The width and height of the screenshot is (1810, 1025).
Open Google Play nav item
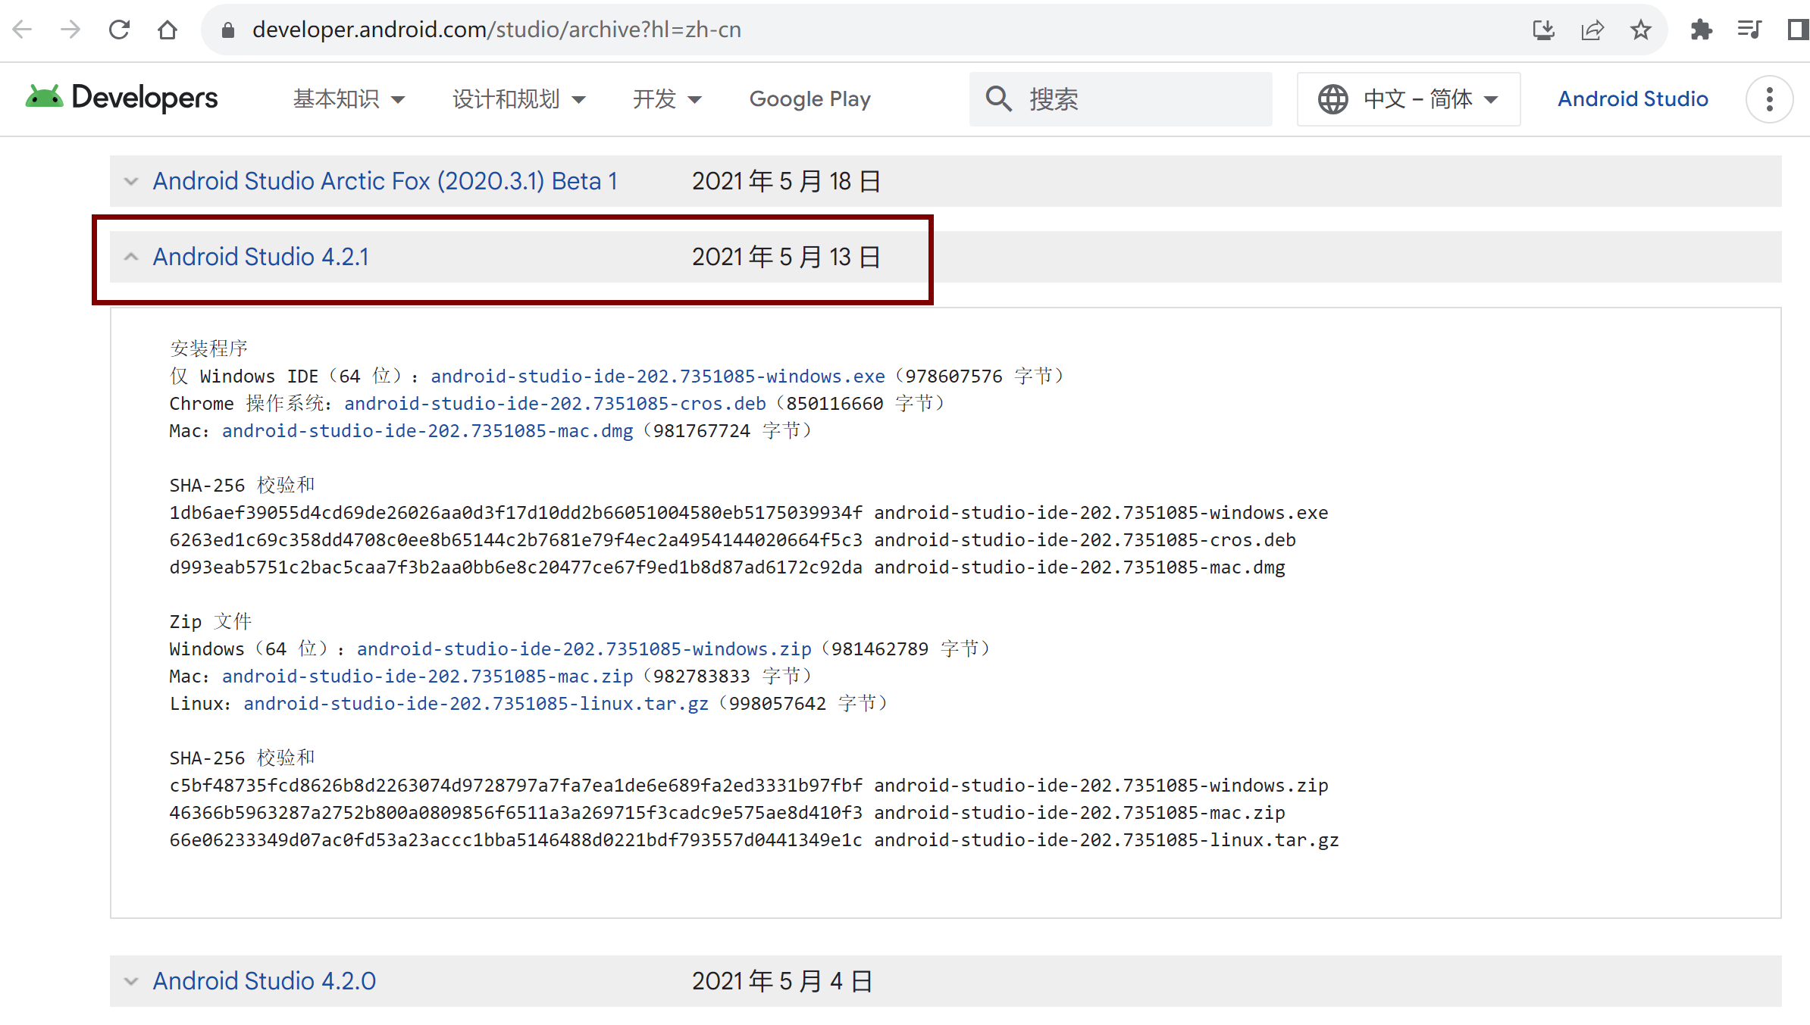tap(809, 99)
